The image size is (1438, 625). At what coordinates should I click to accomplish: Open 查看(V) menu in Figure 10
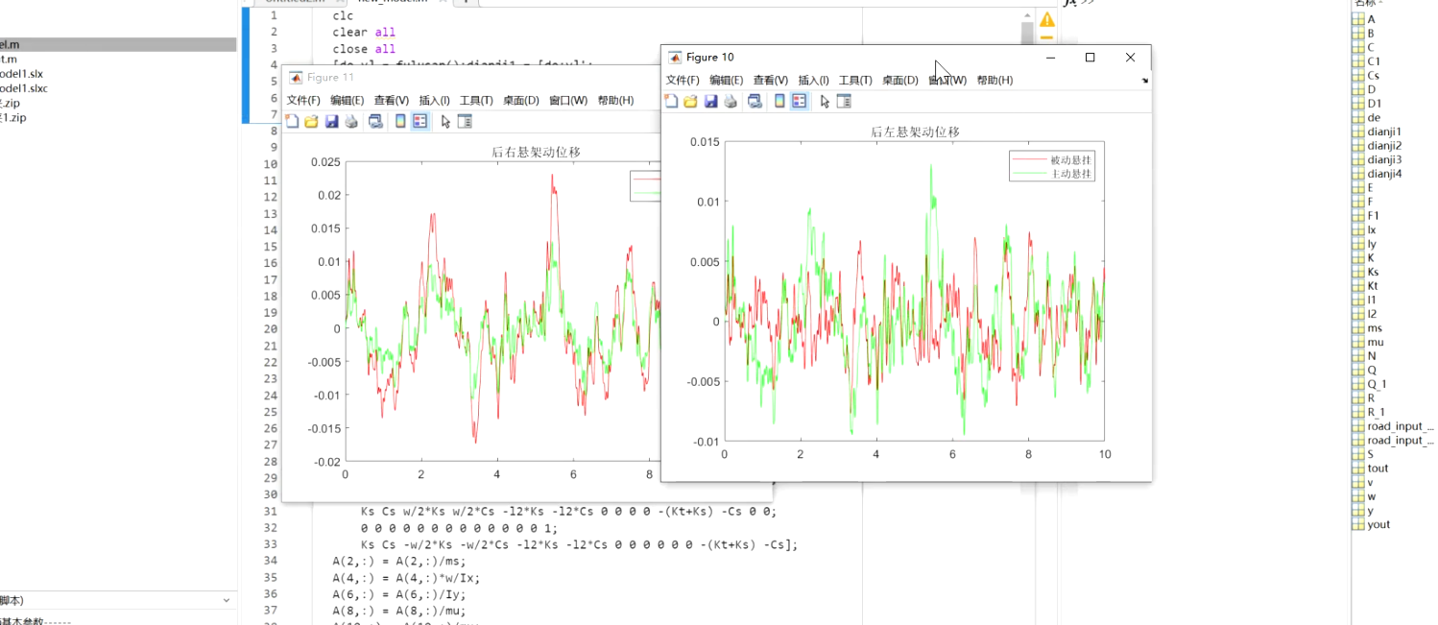pos(770,81)
